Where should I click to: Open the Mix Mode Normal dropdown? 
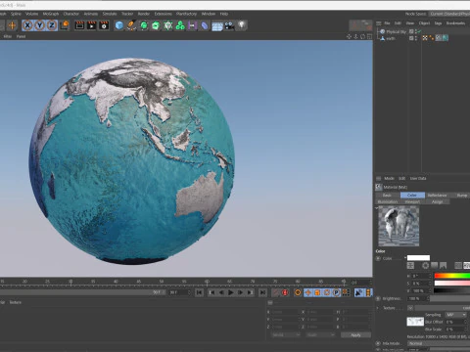(x=439, y=343)
